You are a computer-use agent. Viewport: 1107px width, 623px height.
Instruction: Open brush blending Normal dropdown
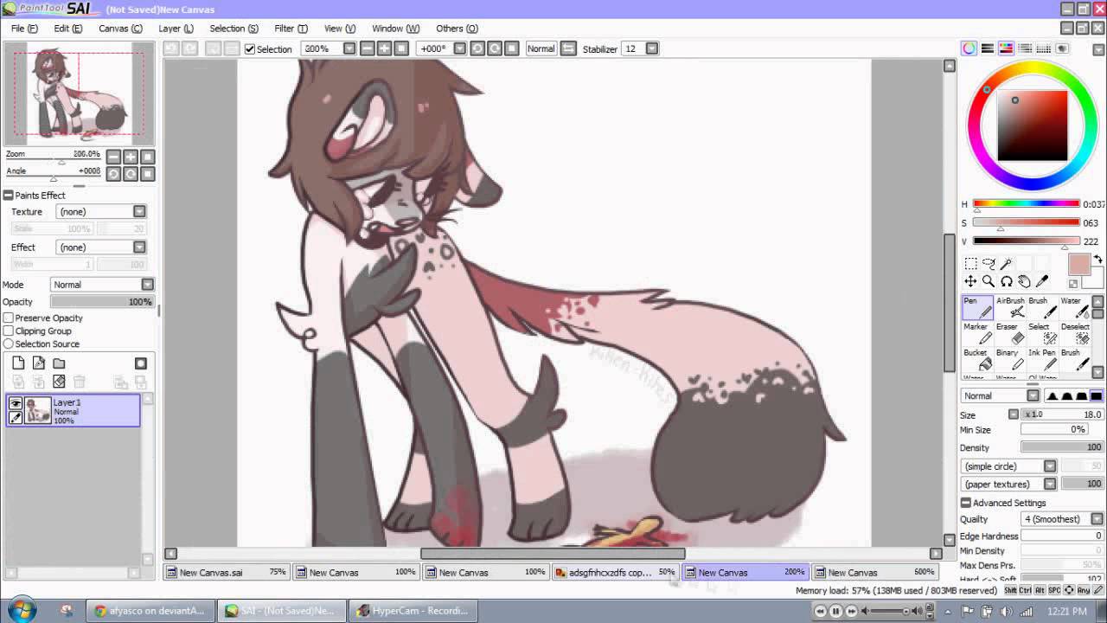[1000, 396]
